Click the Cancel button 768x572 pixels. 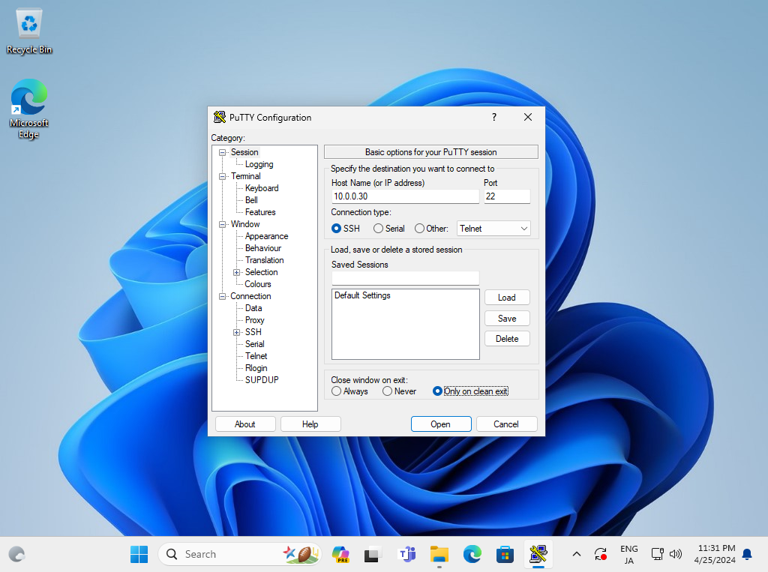click(x=506, y=424)
